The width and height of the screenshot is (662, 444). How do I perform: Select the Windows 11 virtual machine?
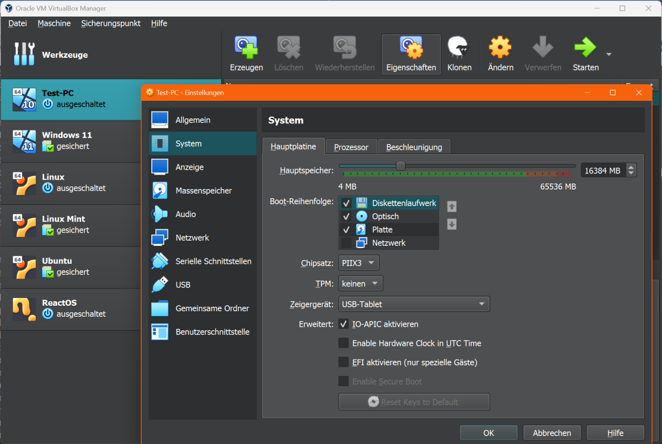click(x=71, y=141)
